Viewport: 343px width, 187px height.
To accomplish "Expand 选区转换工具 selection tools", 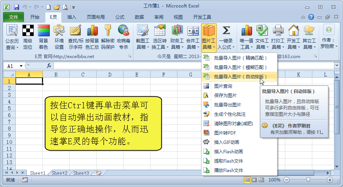I will (x=160, y=37).
